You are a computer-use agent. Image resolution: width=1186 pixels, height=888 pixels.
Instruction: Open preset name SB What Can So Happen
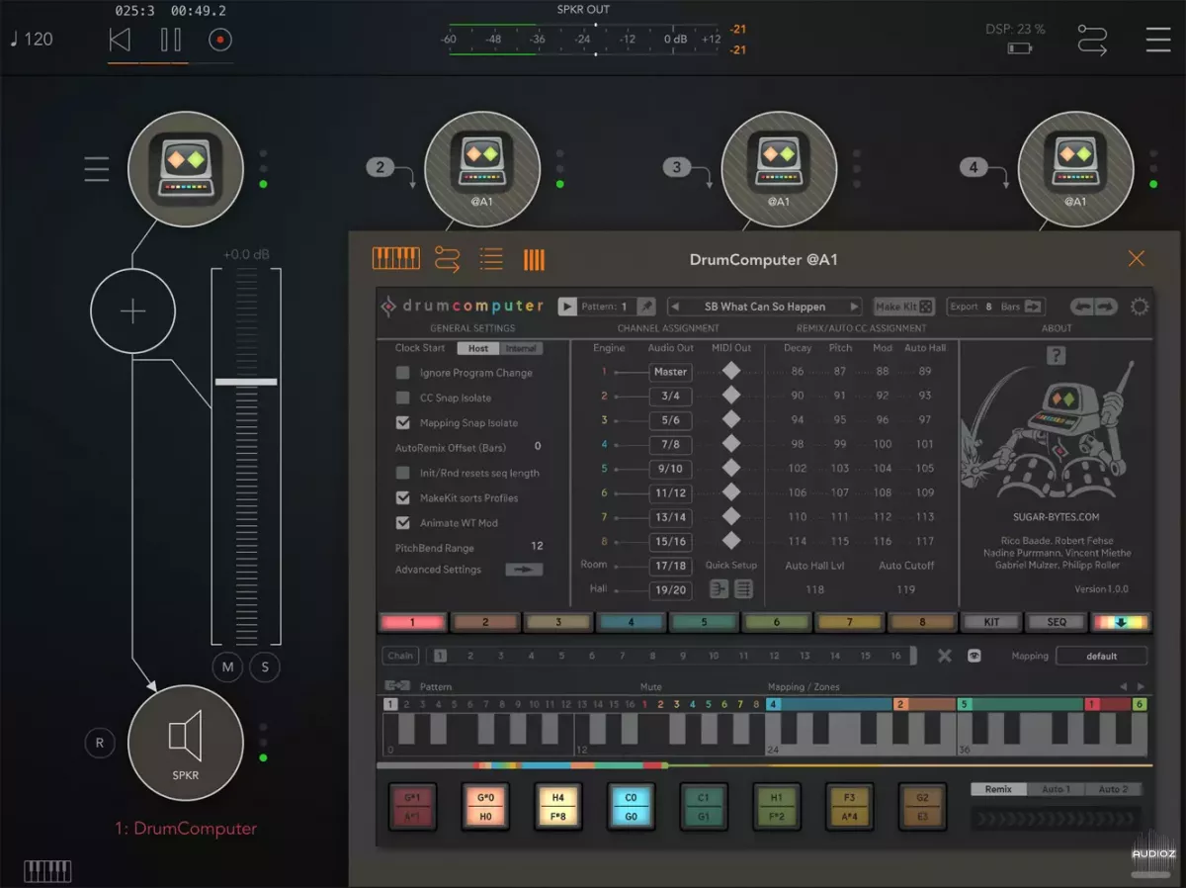(x=765, y=307)
